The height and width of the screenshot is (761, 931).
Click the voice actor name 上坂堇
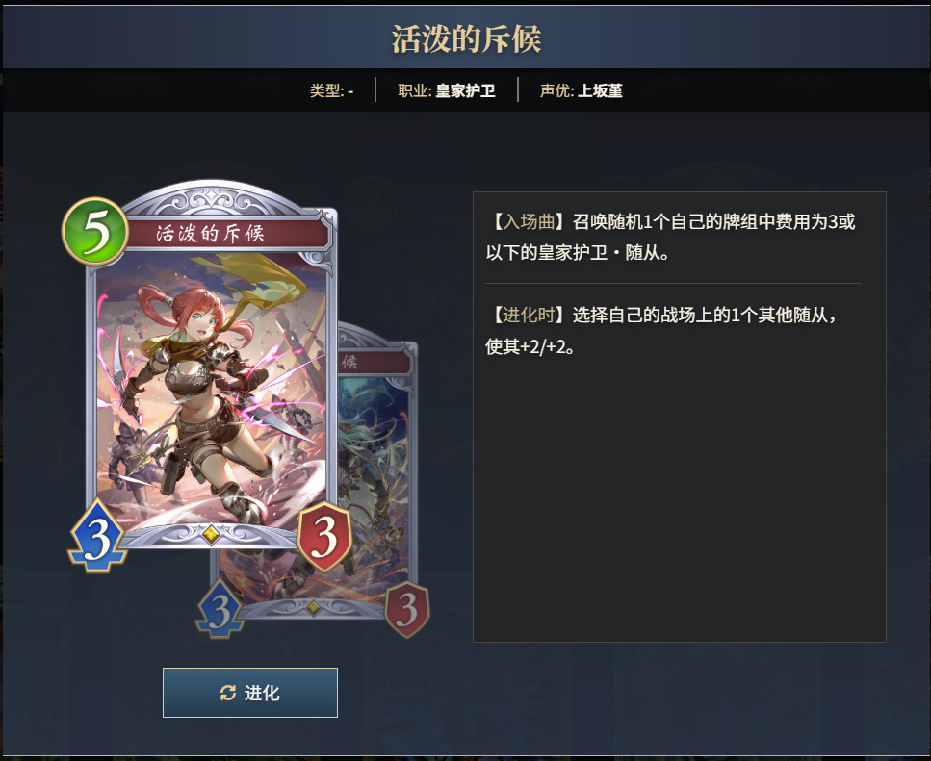[x=600, y=90]
